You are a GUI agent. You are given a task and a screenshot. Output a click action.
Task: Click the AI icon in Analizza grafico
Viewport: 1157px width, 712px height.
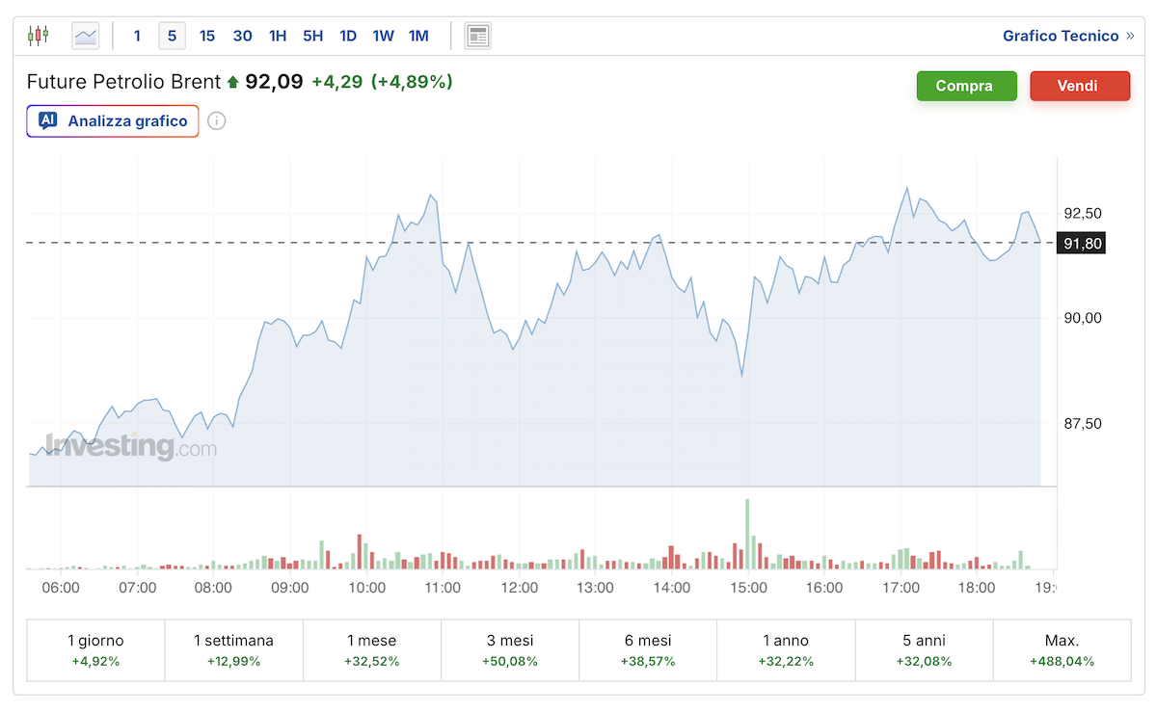pyautogui.click(x=47, y=121)
